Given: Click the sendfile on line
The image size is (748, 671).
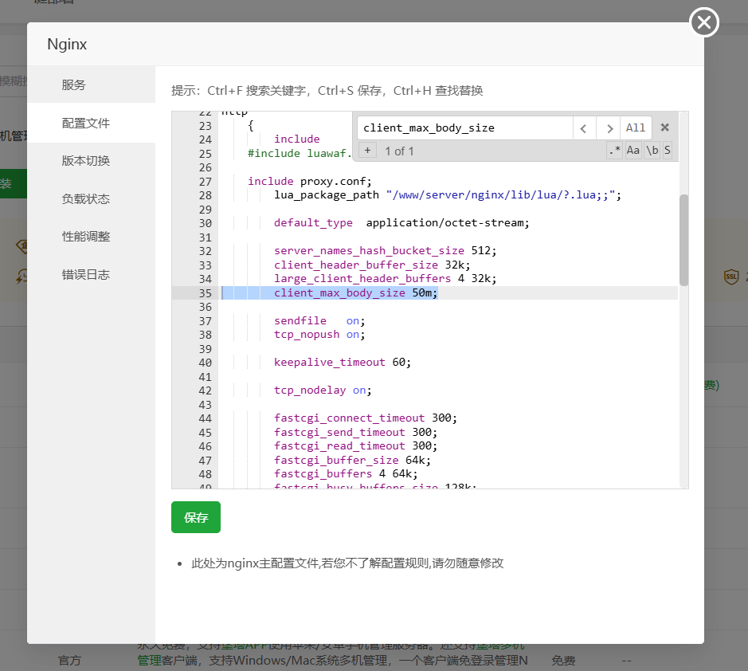Looking at the screenshot, I should 319,320.
